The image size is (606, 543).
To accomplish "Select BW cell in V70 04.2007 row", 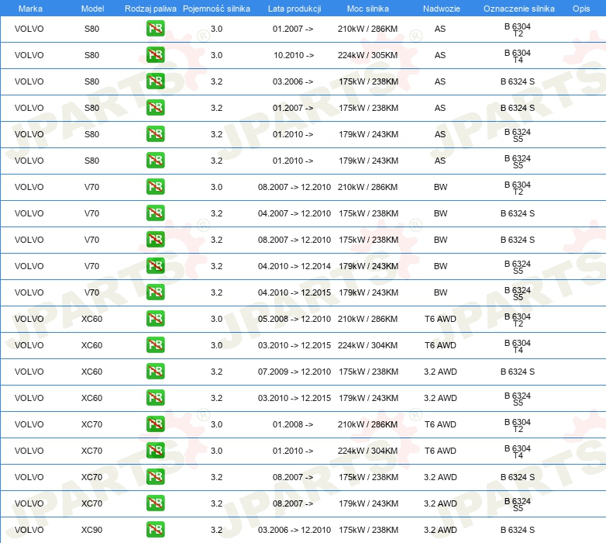I will click(440, 213).
